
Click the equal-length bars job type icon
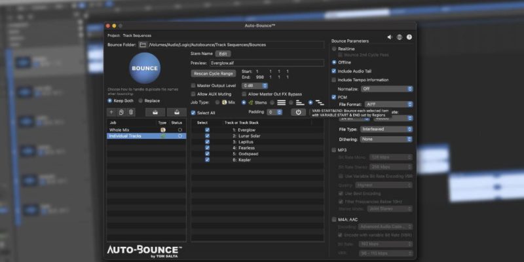pyautogui.click(x=282, y=103)
